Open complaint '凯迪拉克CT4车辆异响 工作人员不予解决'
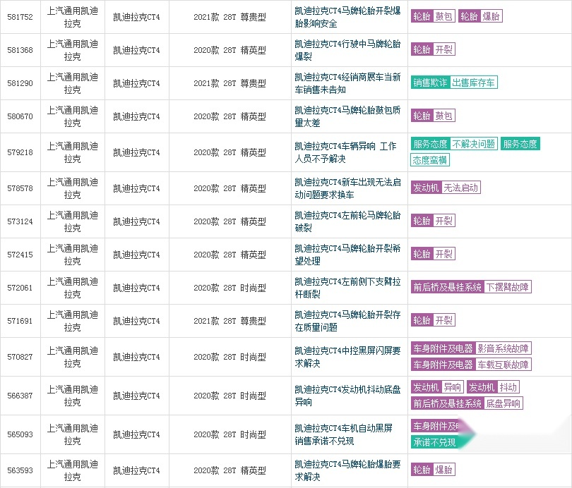 345,152
